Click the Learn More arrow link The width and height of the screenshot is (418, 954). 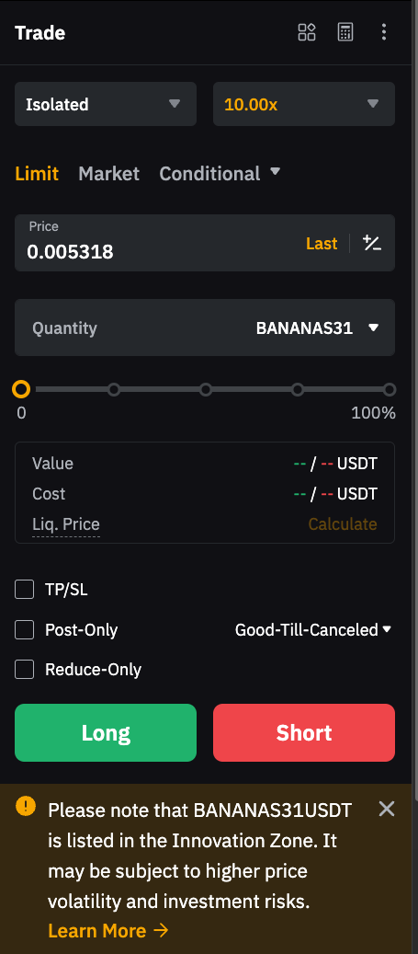[x=108, y=930]
